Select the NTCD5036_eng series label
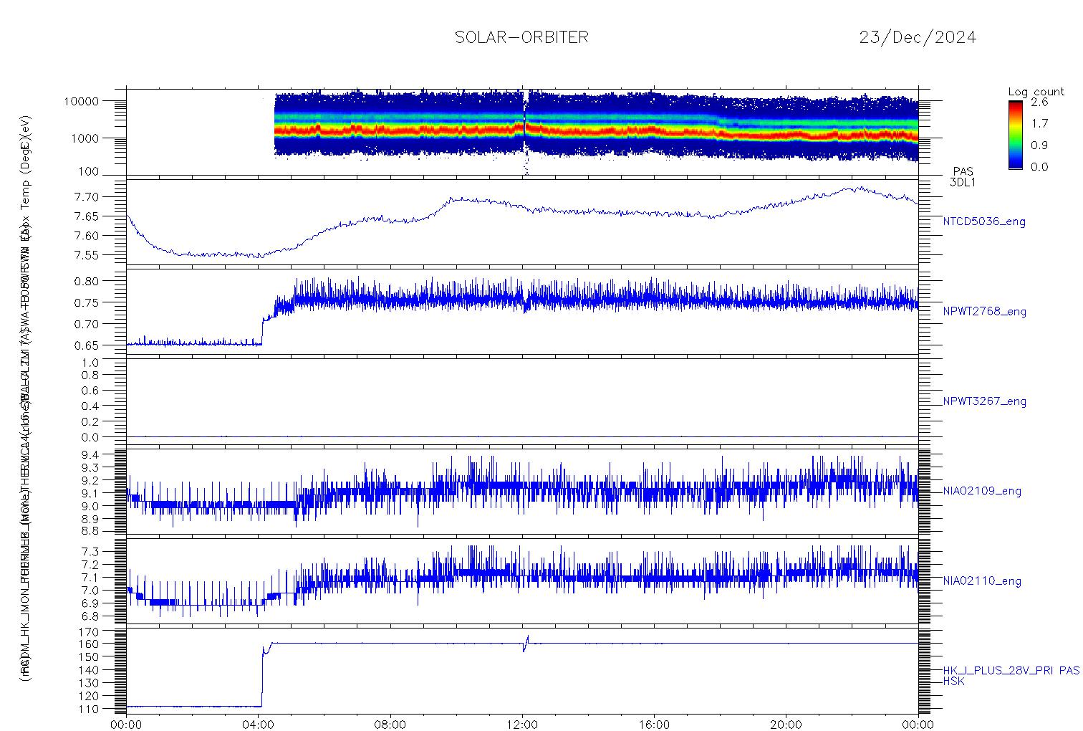1083x731 pixels. [984, 222]
